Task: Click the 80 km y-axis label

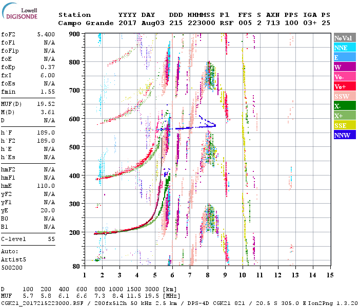Action: pos(76,266)
